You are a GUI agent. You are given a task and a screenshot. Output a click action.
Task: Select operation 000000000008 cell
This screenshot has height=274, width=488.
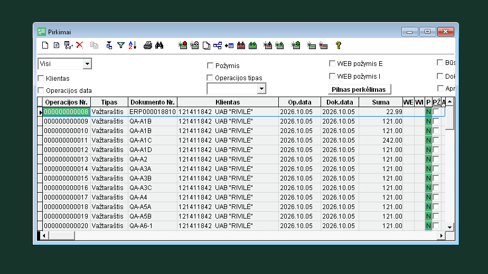point(67,111)
